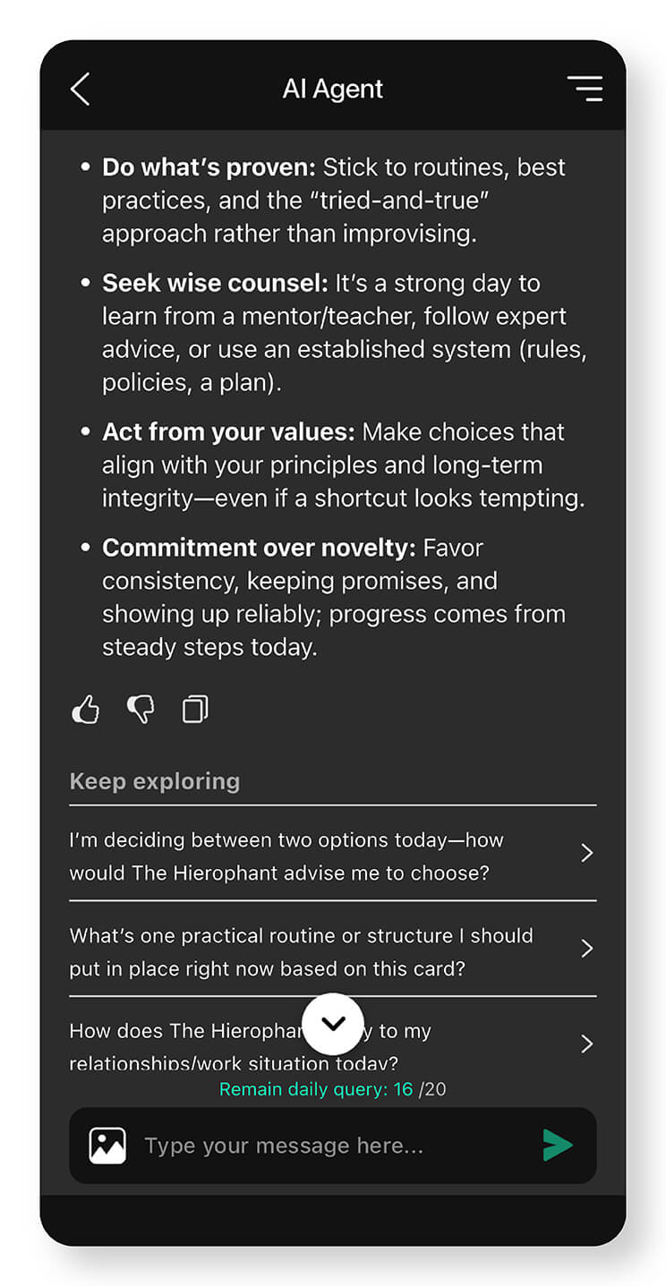This screenshot has height=1286, width=666.
Task: Expand chevron for practical routine question
Action: [587, 949]
